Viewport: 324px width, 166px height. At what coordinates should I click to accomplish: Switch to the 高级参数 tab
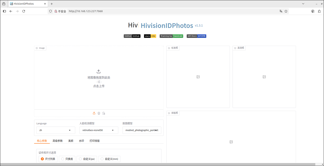pos(58,141)
